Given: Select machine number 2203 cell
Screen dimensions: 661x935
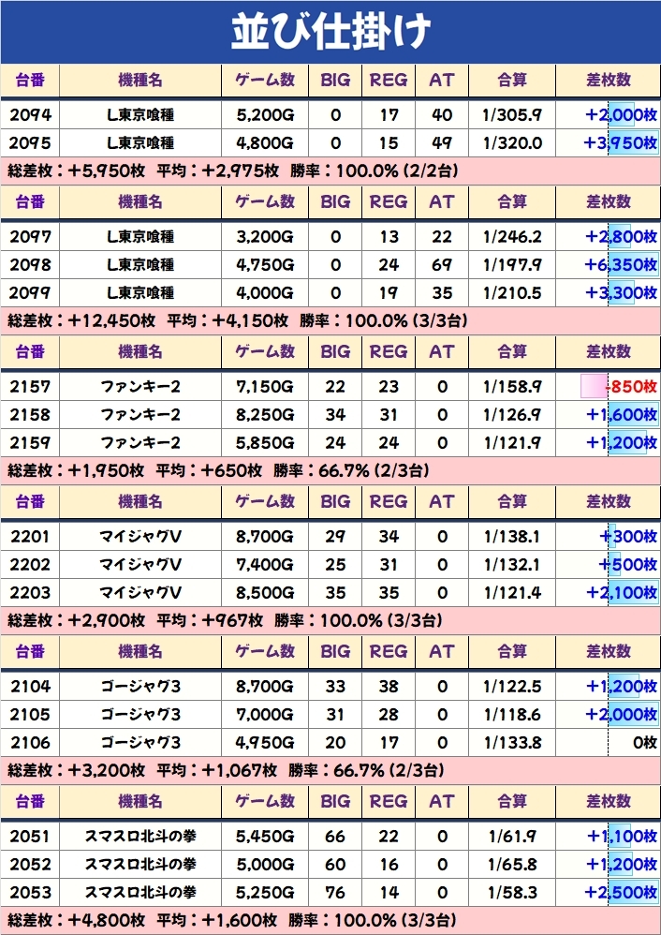Looking at the screenshot, I should pos(30,593).
